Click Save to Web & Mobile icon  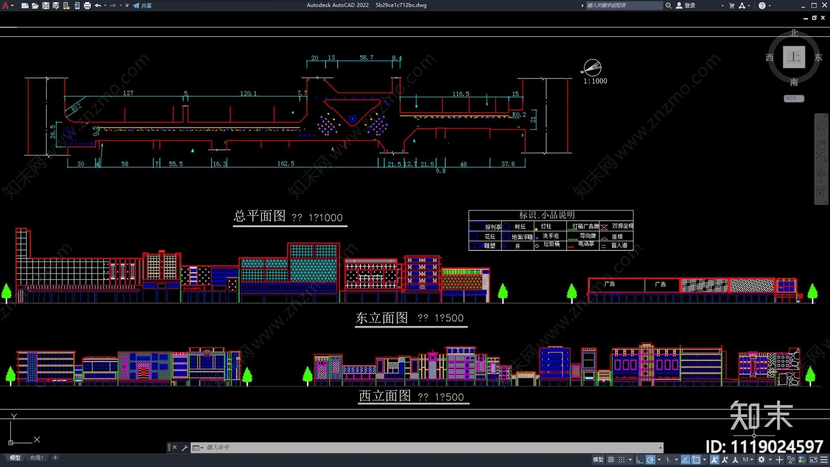point(76,5)
